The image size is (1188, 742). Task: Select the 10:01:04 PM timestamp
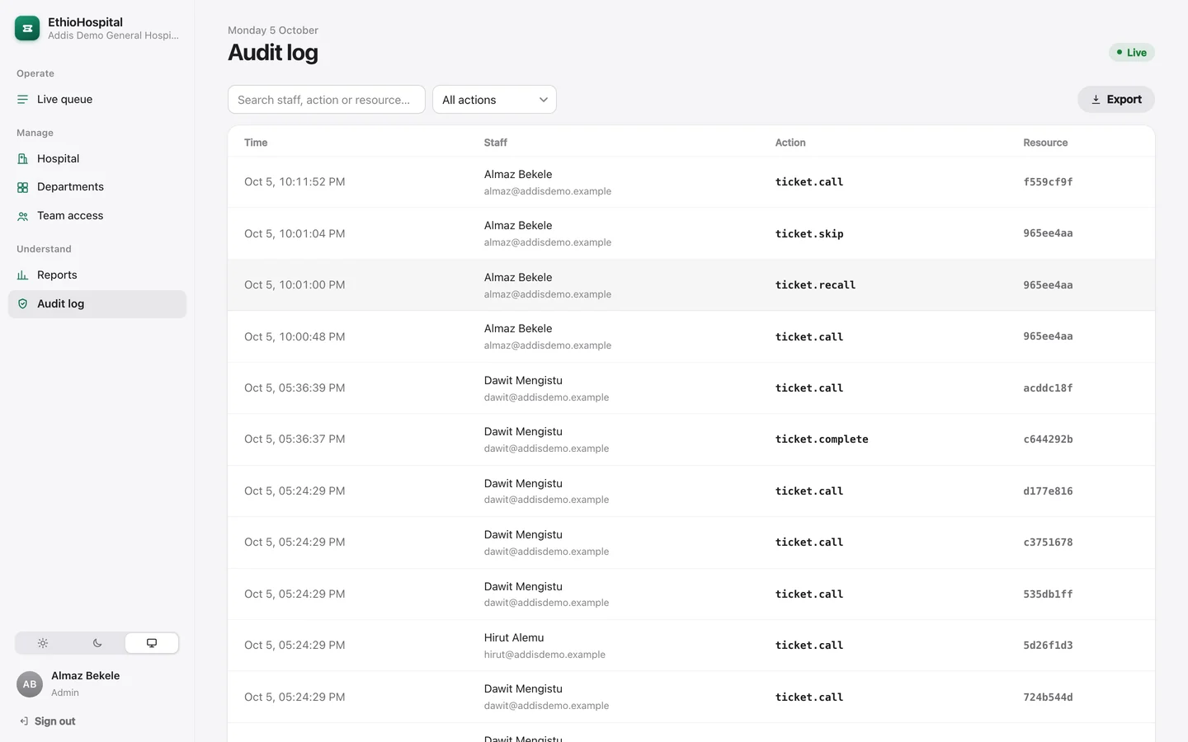pyautogui.click(x=295, y=234)
